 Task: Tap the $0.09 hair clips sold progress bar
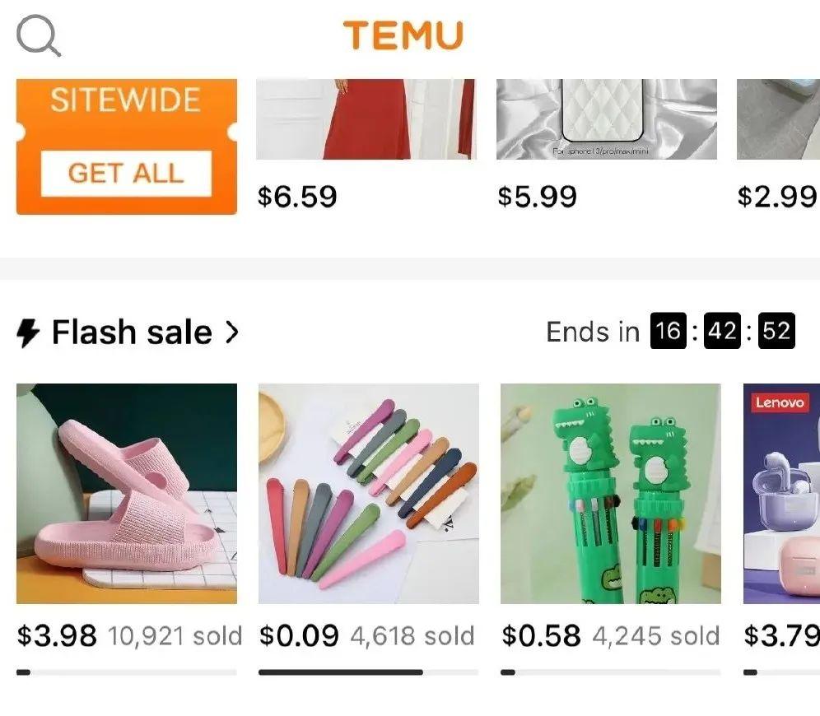pyautogui.click(x=369, y=672)
